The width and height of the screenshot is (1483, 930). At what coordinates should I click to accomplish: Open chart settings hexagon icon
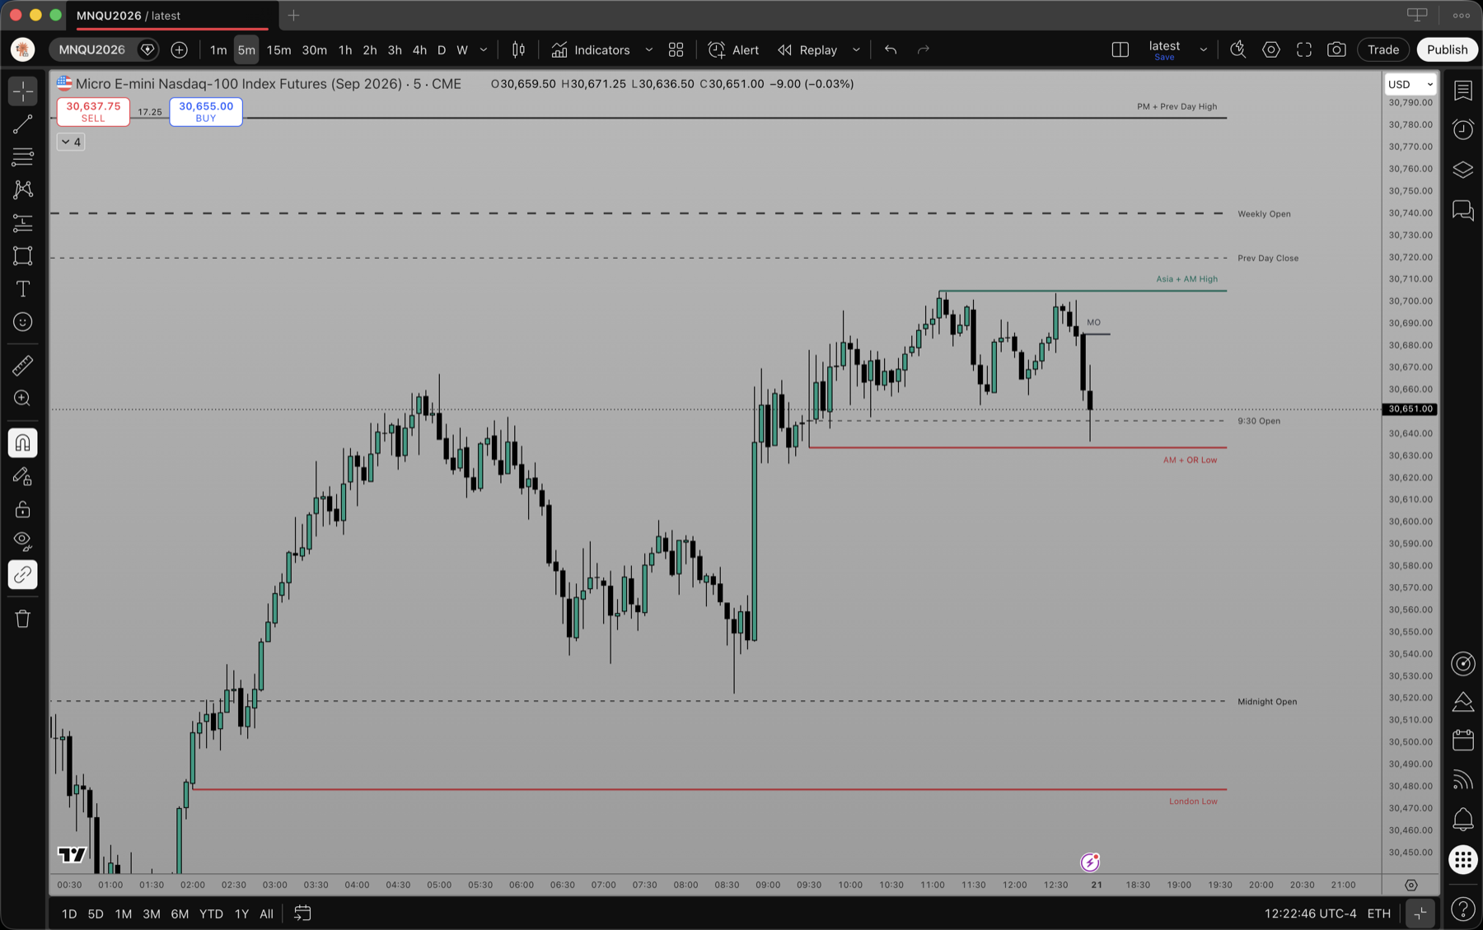(1271, 50)
